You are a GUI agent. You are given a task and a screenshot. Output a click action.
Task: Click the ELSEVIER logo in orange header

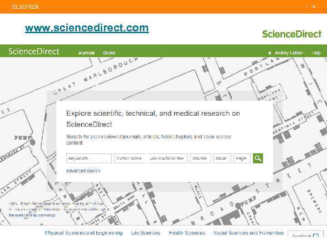pyautogui.click(x=25, y=7)
